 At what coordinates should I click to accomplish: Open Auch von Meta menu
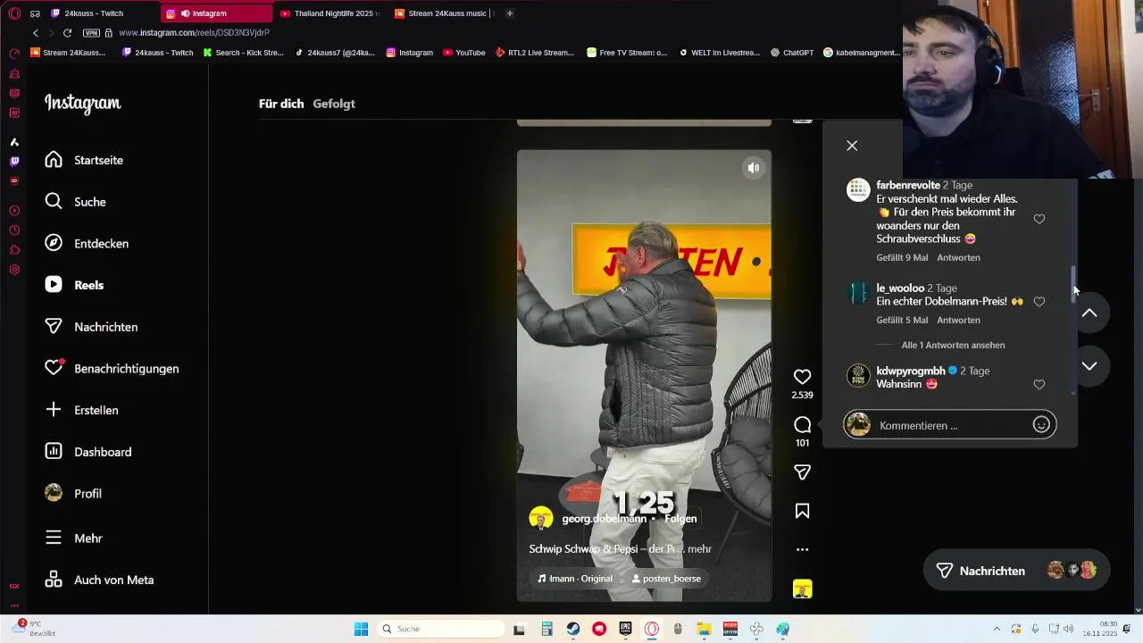point(99,580)
